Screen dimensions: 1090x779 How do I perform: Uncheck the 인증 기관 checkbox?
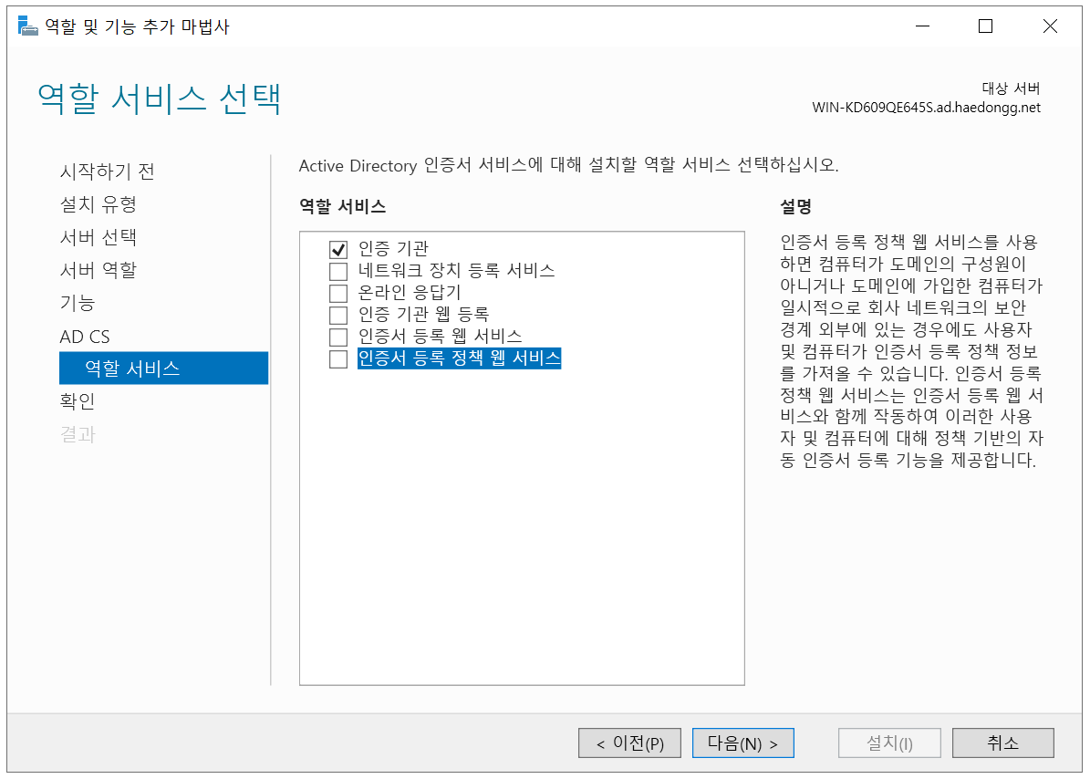(338, 249)
